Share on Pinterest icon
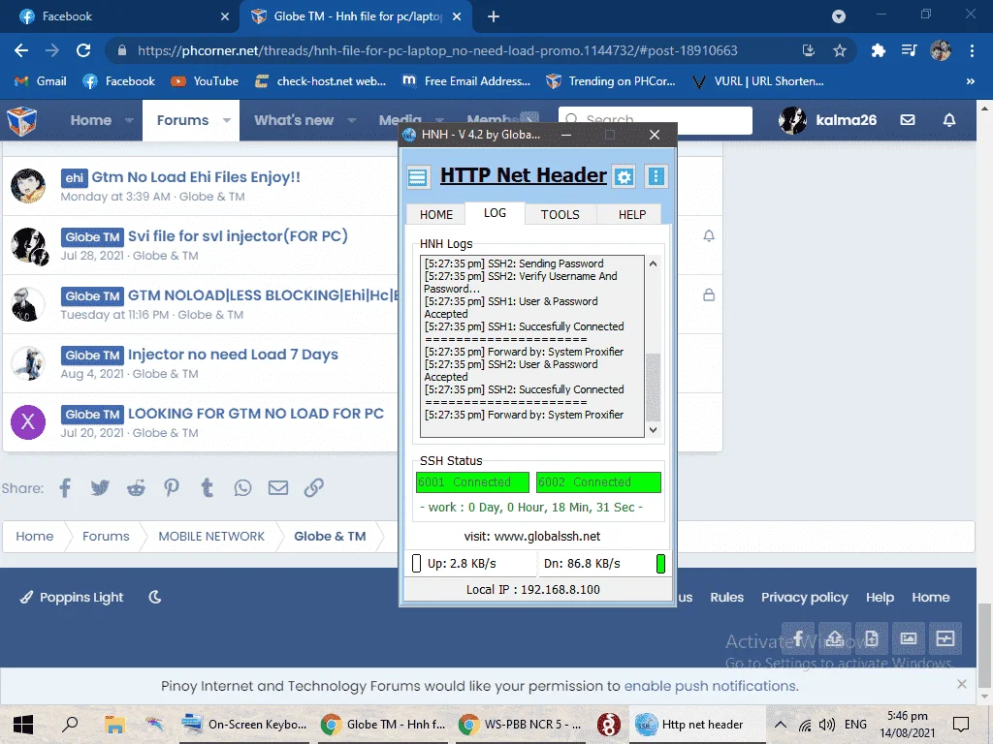 point(172,488)
